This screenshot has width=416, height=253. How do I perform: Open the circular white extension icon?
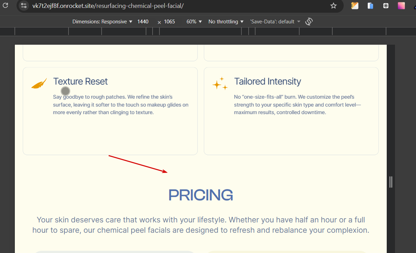point(386,5)
